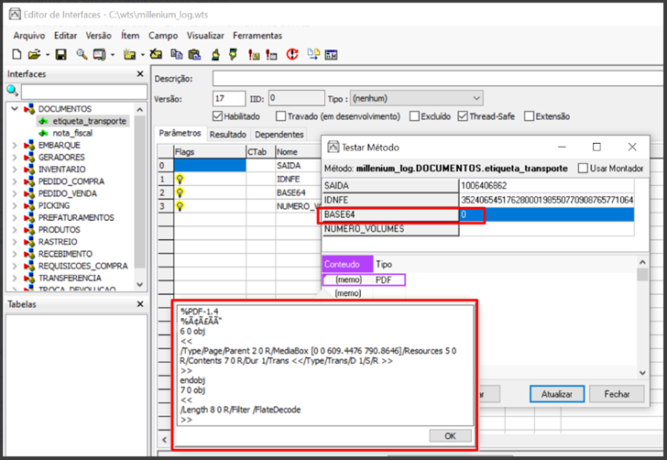Click the NUMERO_VOLUMES value field
667x460 pixels.
click(547, 229)
